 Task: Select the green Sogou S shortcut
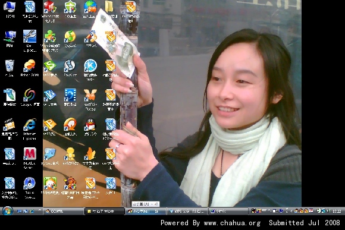pyautogui.click(x=50, y=68)
